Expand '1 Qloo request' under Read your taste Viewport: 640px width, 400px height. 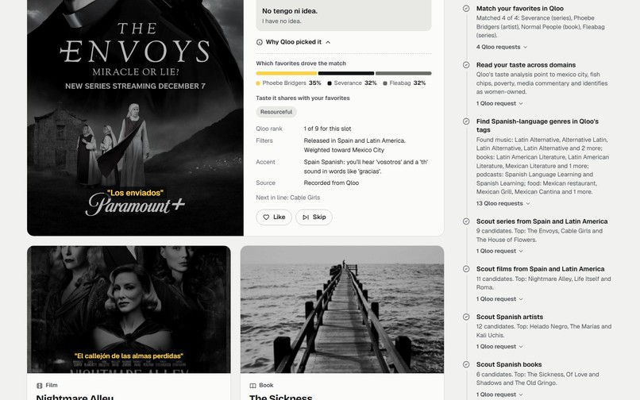point(499,104)
